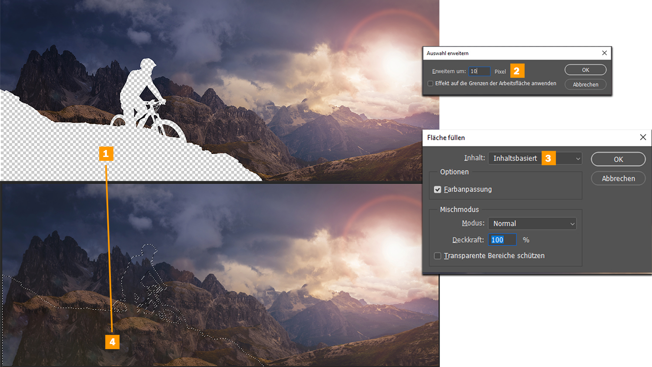Click the Fläche füllen title bar
The image size is (652, 367).
coord(522,137)
